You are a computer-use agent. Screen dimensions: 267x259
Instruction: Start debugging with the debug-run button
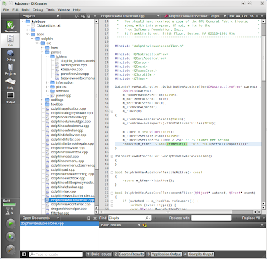point(11,236)
